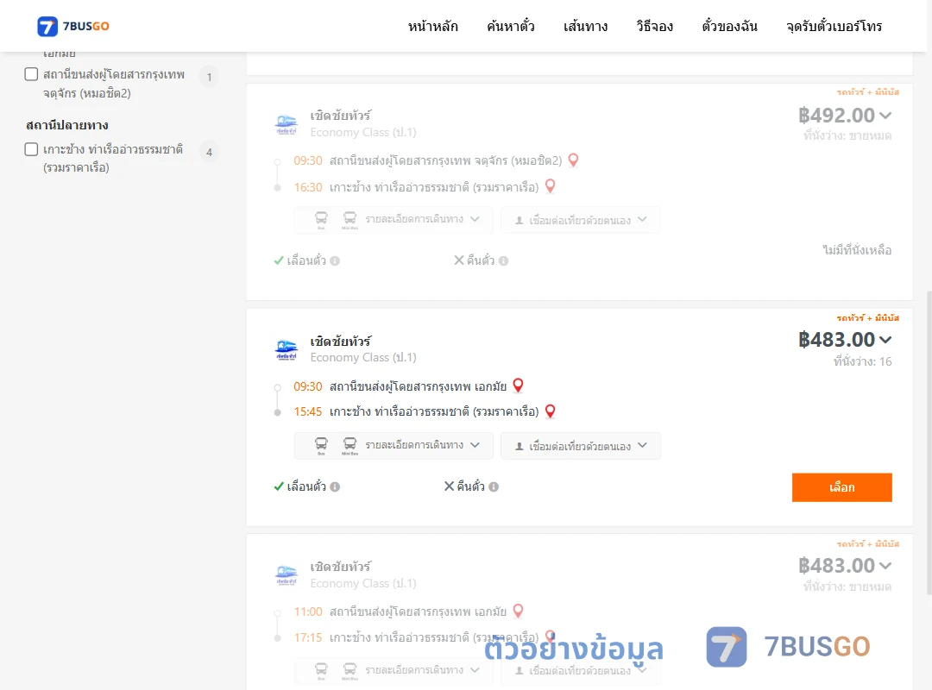
Task: Show map pin for 11:00 เอกมัย departure
Action: click(519, 611)
